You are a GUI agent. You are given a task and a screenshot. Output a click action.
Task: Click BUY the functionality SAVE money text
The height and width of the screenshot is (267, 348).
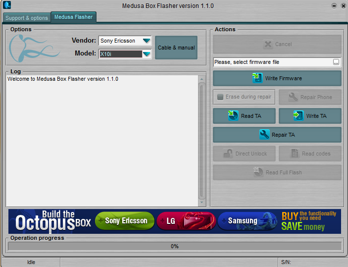tap(309, 221)
